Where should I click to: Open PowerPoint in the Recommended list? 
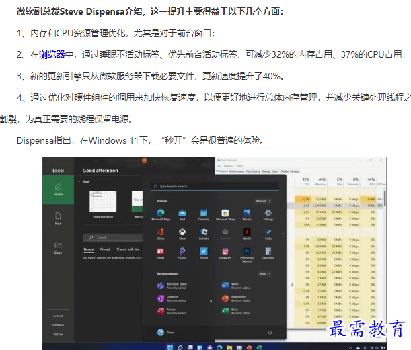click(235, 298)
